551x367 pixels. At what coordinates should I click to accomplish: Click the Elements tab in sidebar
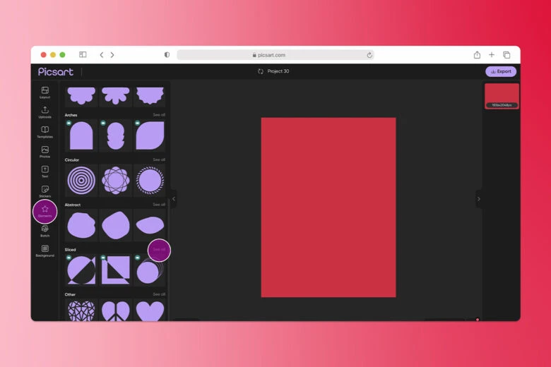tap(45, 210)
